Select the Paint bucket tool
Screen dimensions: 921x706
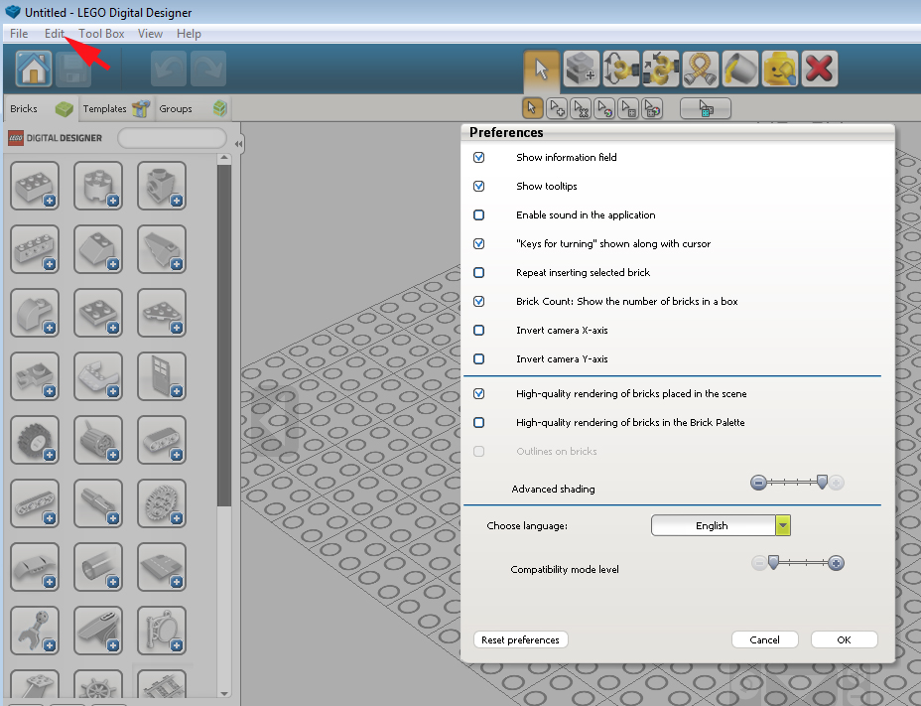740,69
